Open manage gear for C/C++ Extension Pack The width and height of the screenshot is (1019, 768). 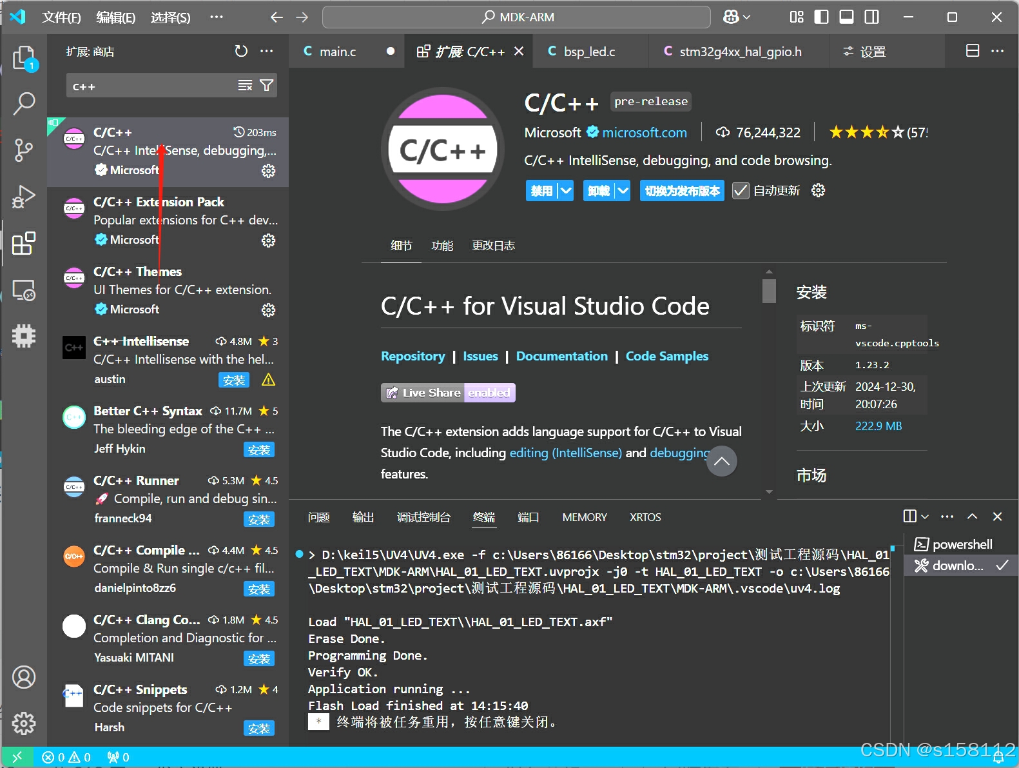(268, 241)
